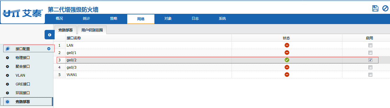Open the 日志 menu tab
The image size is (390, 108).
[195, 18]
